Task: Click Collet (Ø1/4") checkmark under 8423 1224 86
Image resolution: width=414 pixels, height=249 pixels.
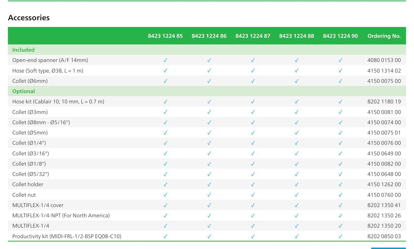Action: coord(209,143)
